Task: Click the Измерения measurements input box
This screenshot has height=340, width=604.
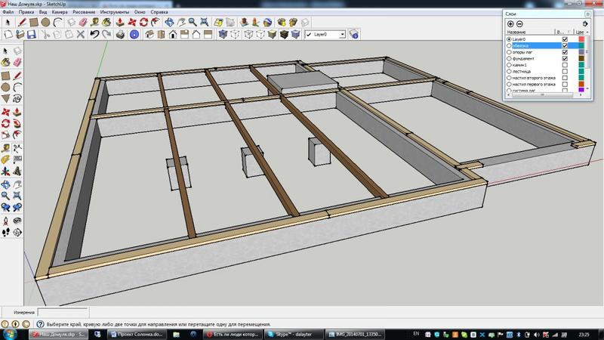Action: (x=64, y=312)
